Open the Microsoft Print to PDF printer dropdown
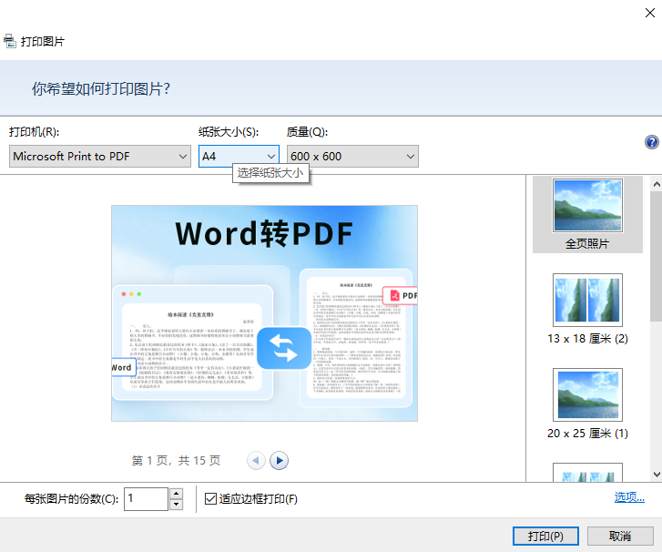Viewport: 662px width, 552px height. pyautogui.click(x=100, y=157)
